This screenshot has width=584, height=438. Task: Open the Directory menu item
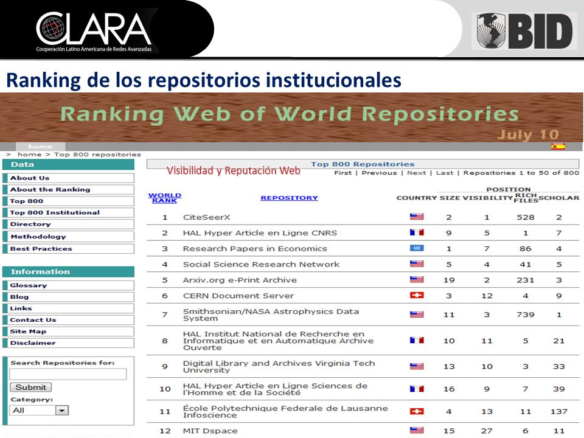pyautogui.click(x=69, y=224)
